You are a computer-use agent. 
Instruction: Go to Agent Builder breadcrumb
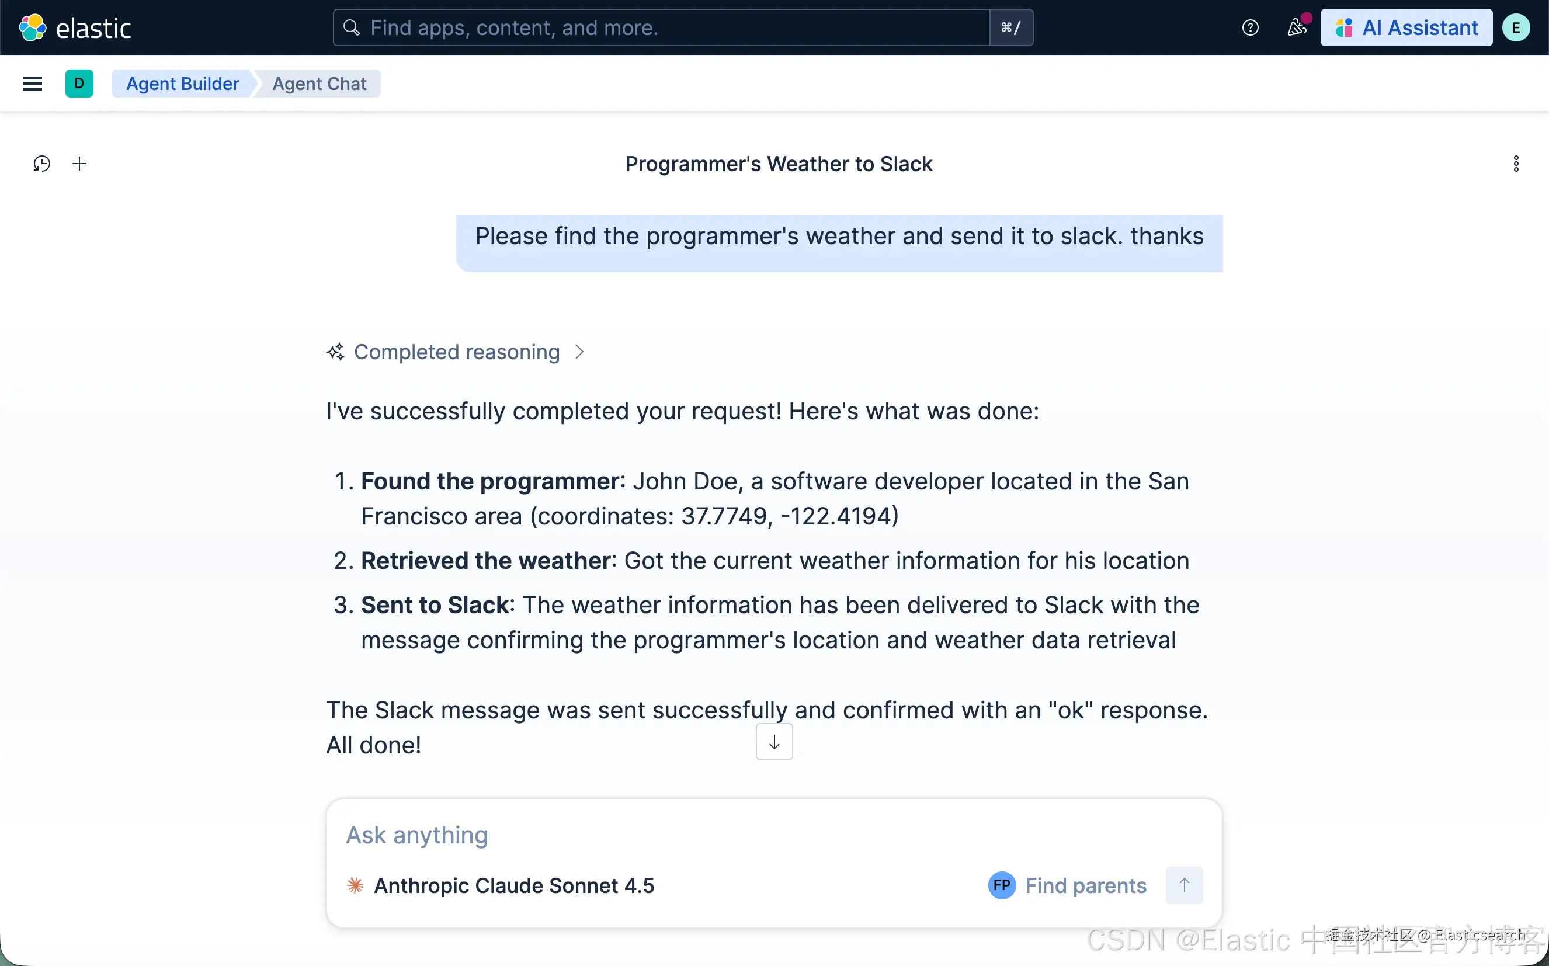[182, 84]
